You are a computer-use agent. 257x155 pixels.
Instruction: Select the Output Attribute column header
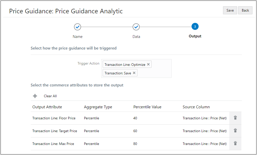point(47,107)
